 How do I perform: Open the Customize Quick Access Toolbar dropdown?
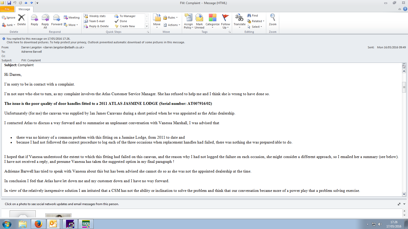tap(37, 3)
